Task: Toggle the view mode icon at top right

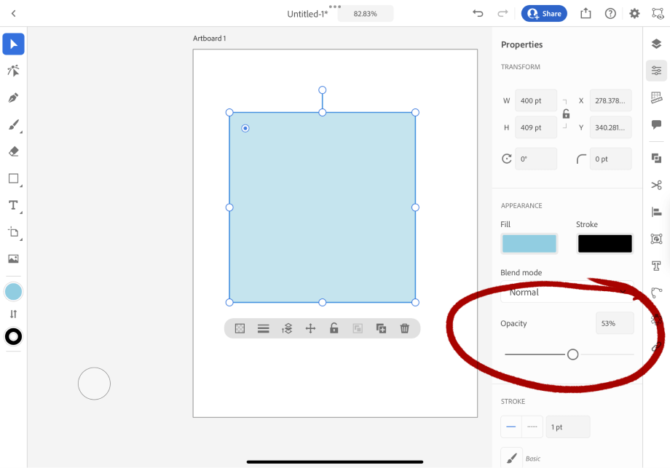Action: pyautogui.click(x=658, y=13)
